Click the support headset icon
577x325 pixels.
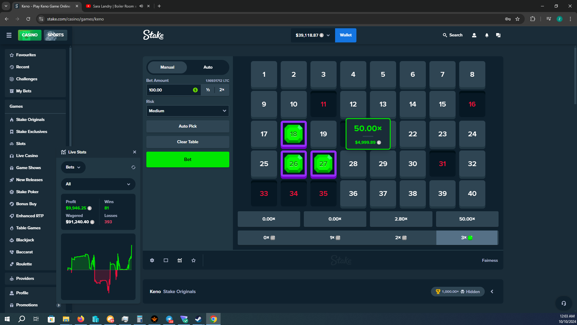[564, 303]
